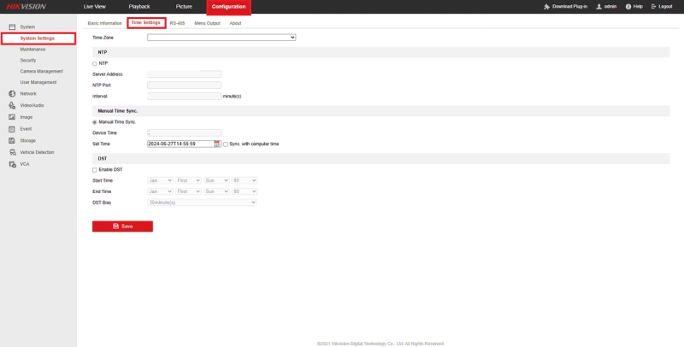The height and width of the screenshot is (347, 684).
Task: Expand the Video/Audio section
Action: 32,105
